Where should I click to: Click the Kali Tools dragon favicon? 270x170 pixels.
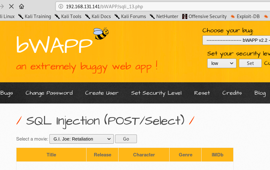pos(57,16)
